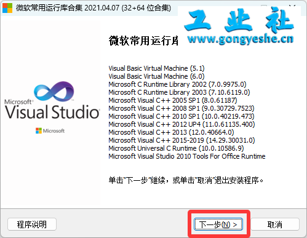Viewport: 307px width, 238px height.
Task: Select the Visual C++ 2015-2019 entry
Action: [x=181, y=140]
